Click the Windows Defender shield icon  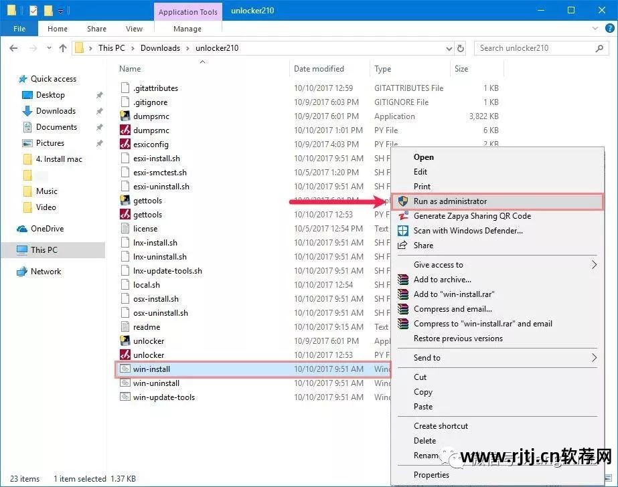pyautogui.click(x=403, y=231)
